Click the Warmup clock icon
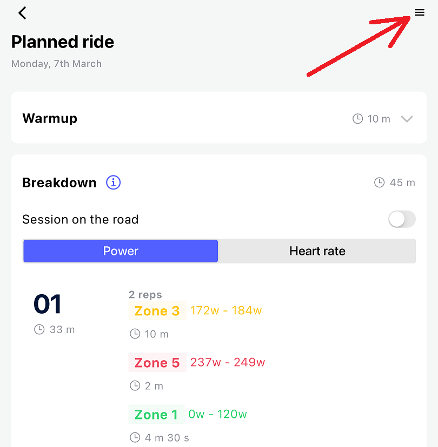 tap(357, 119)
